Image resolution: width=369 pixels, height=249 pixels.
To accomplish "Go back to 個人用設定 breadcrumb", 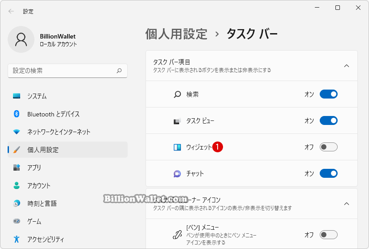I will click(x=176, y=34).
